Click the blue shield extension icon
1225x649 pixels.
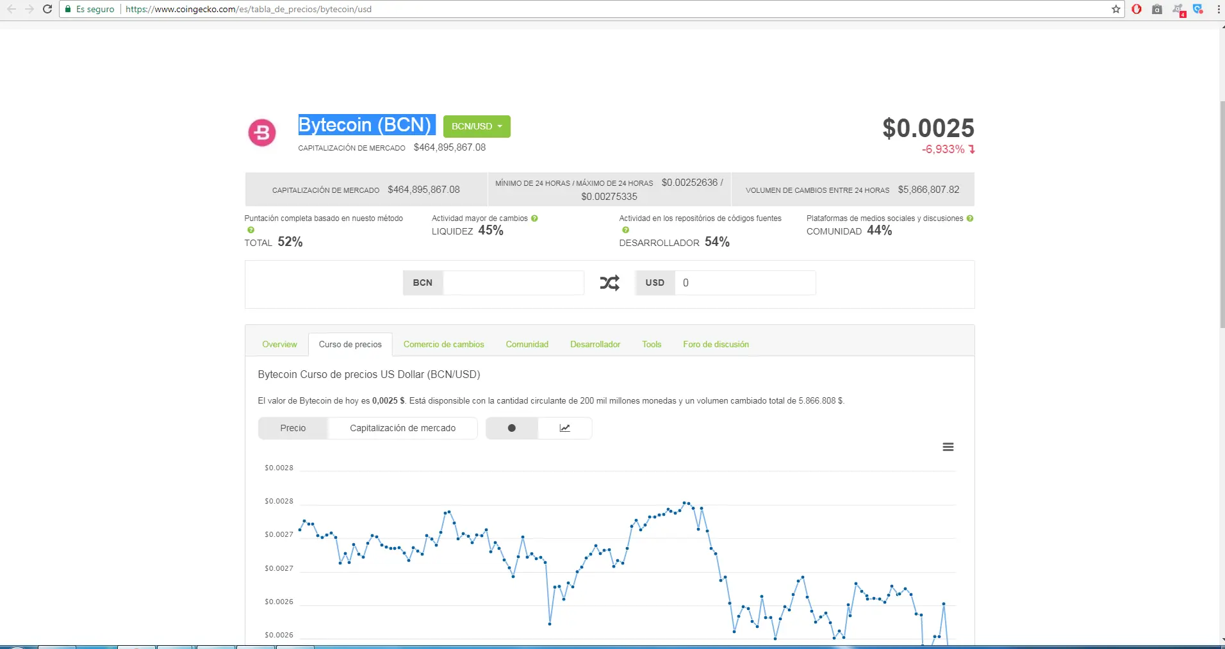pos(1199,9)
